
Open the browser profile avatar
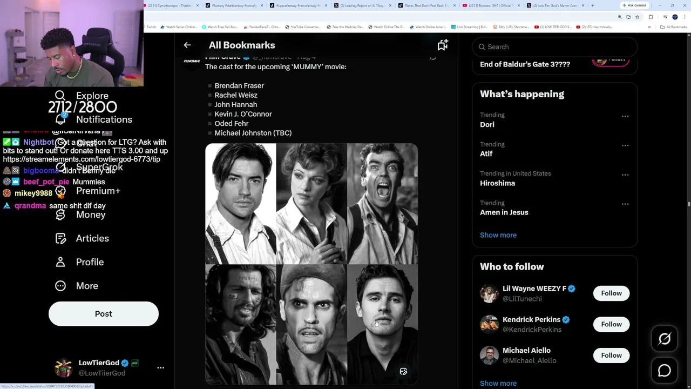point(675,17)
